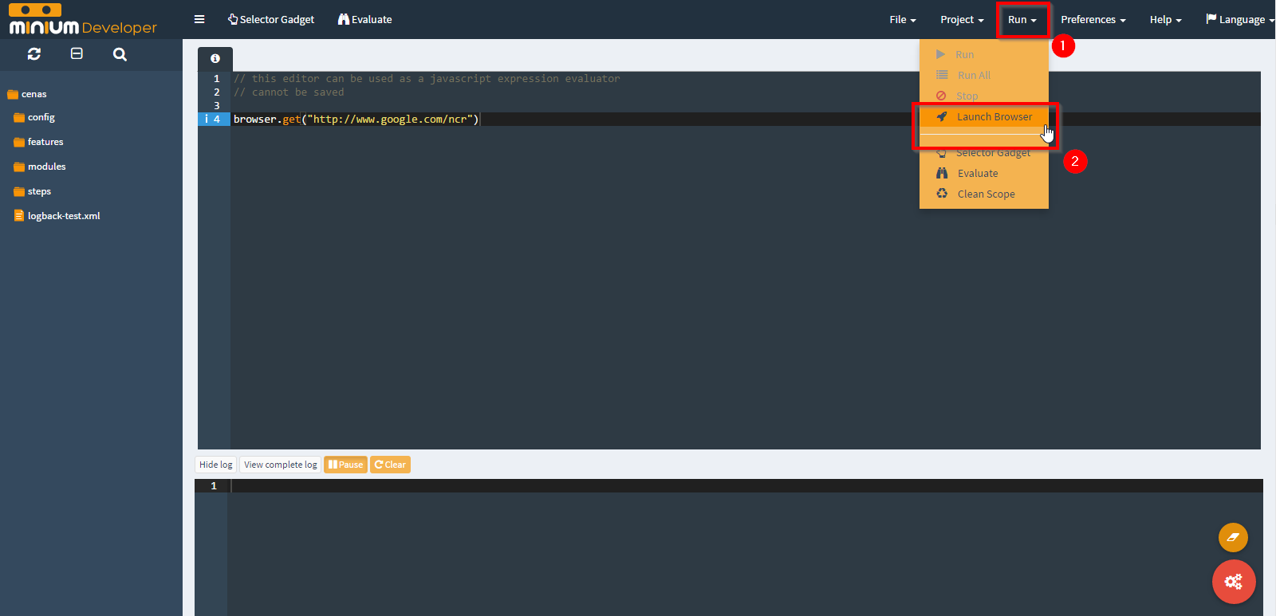Choose Selector Gadget in the Run menu
Viewport: 1276px width, 616px height.
984,153
